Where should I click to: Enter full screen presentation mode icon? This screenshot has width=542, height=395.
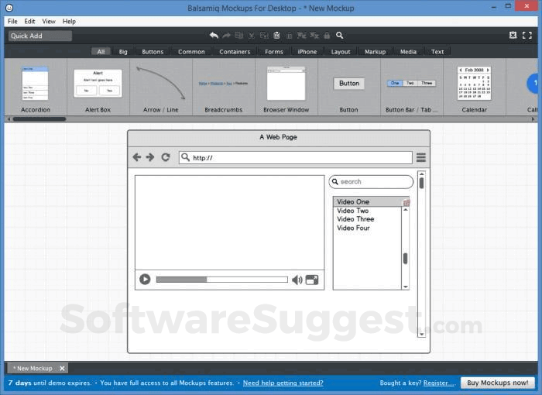527,35
